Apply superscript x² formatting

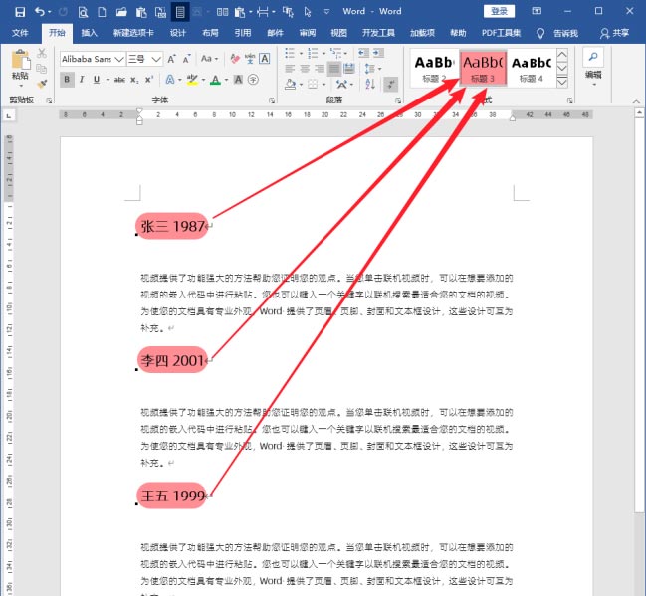(x=149, y=80)
